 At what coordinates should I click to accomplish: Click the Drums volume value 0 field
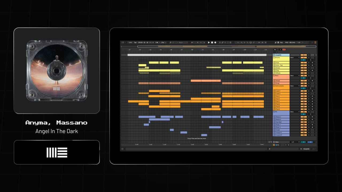304,60
